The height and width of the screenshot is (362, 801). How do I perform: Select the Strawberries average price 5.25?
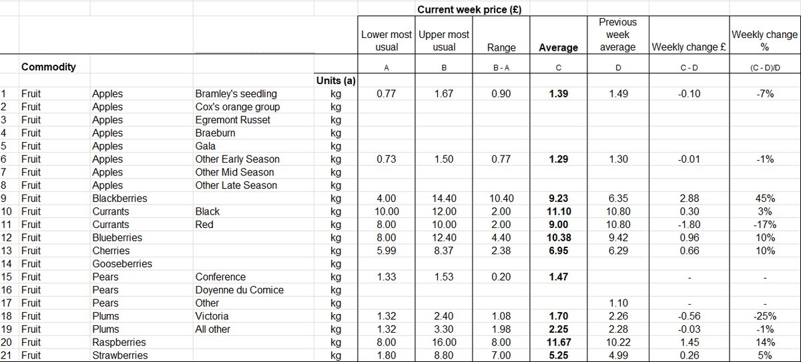[x=558, y=355]
